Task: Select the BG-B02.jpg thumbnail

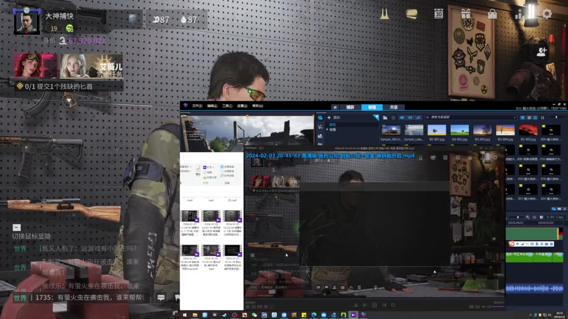Action: point(460,130)
